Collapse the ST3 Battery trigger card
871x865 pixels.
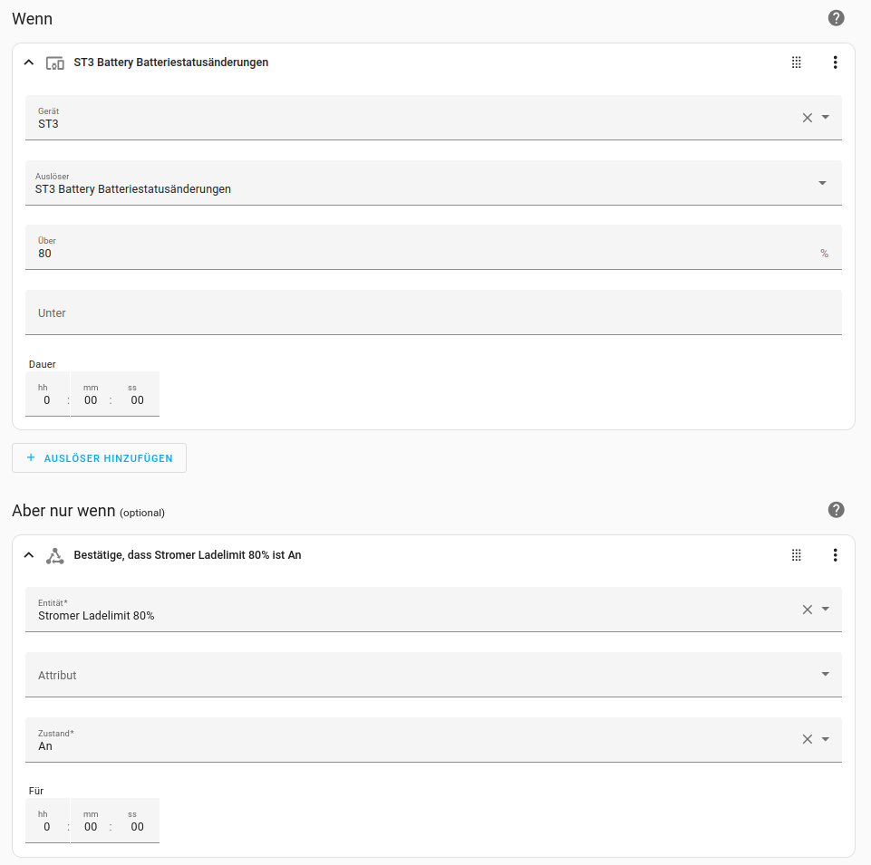point(29,62)
